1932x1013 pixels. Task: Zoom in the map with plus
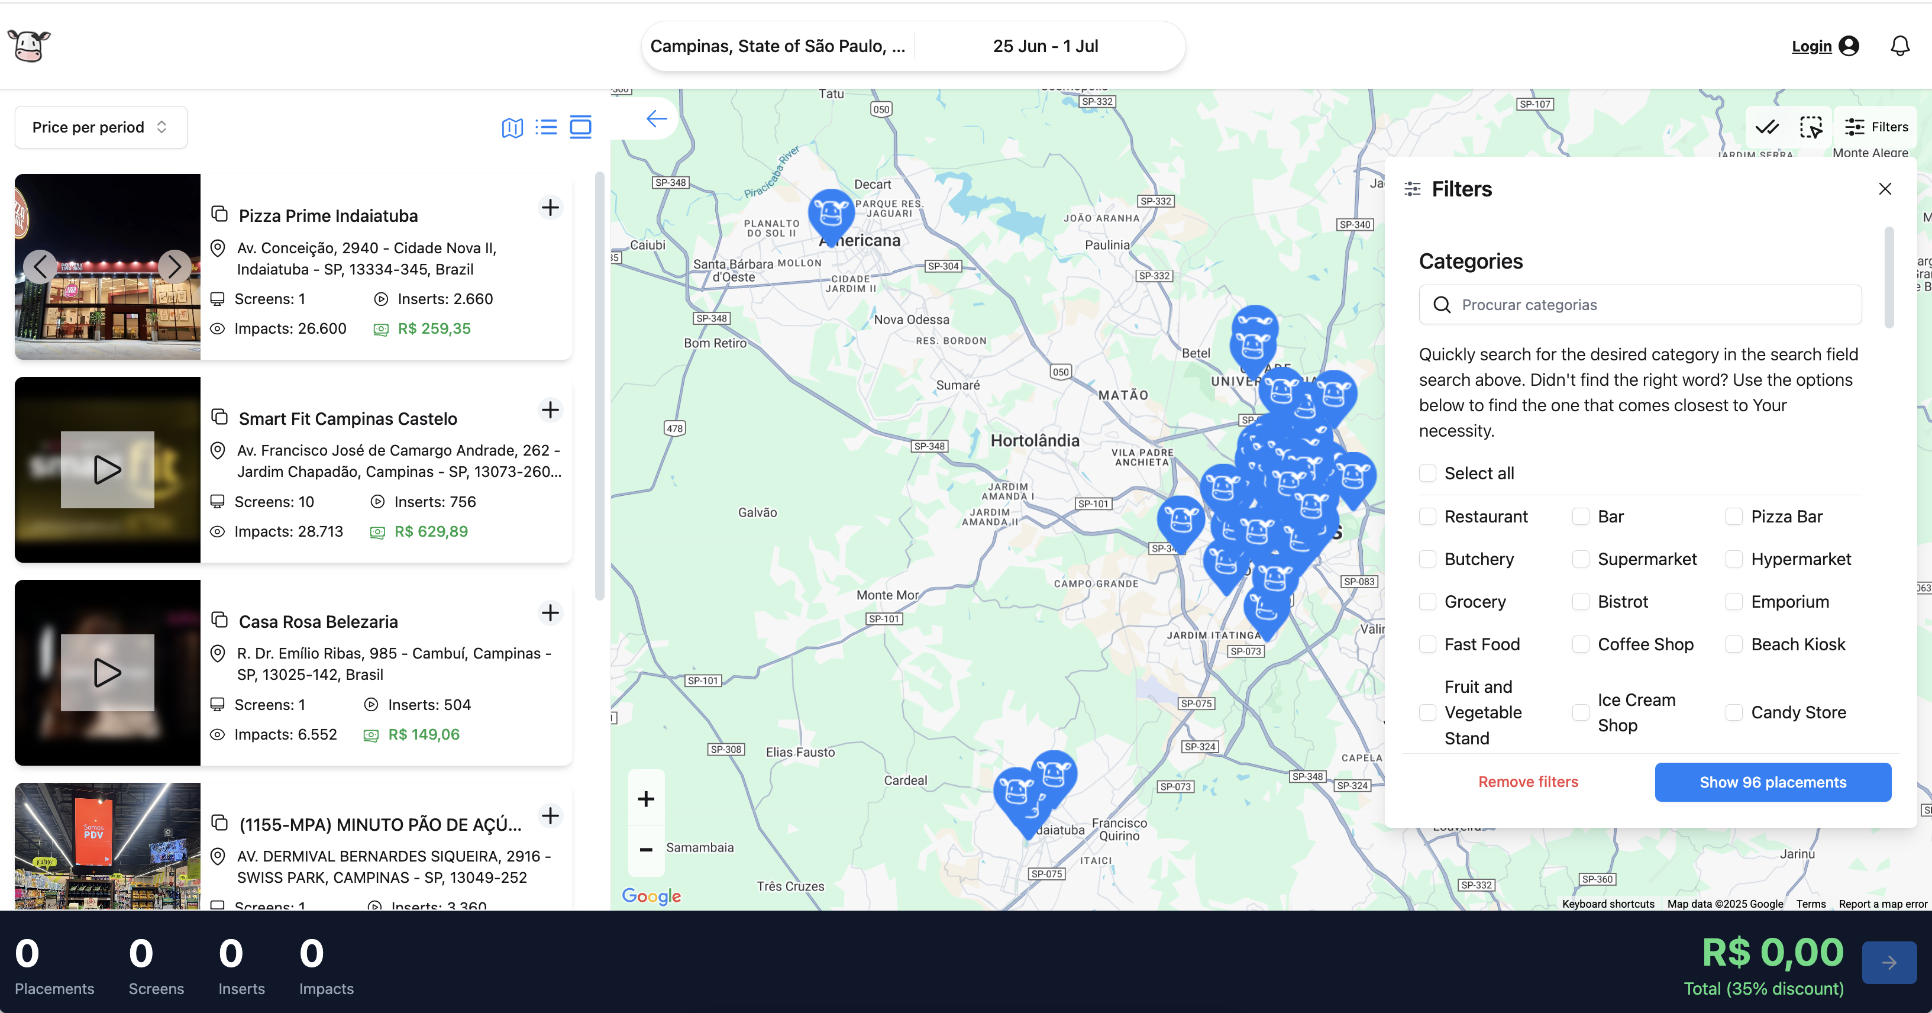pos(646,799)
